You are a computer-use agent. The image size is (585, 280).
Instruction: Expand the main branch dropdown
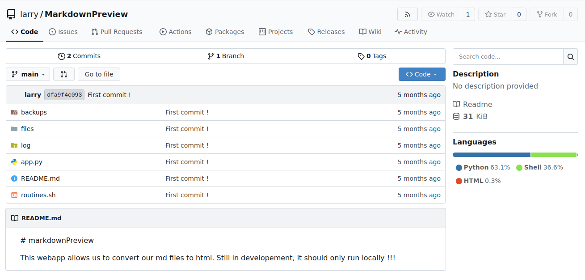point(28,74)
